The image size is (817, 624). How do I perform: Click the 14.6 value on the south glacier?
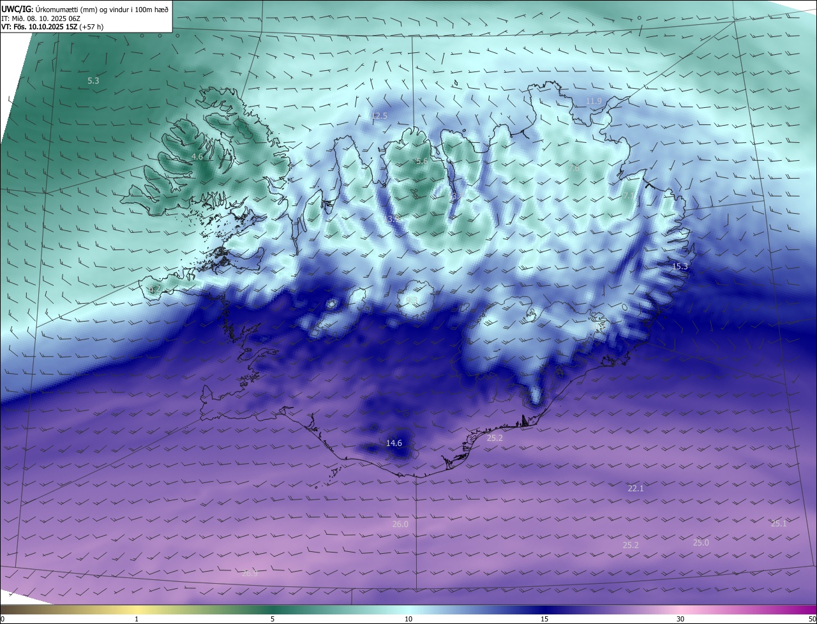point(394,443)
